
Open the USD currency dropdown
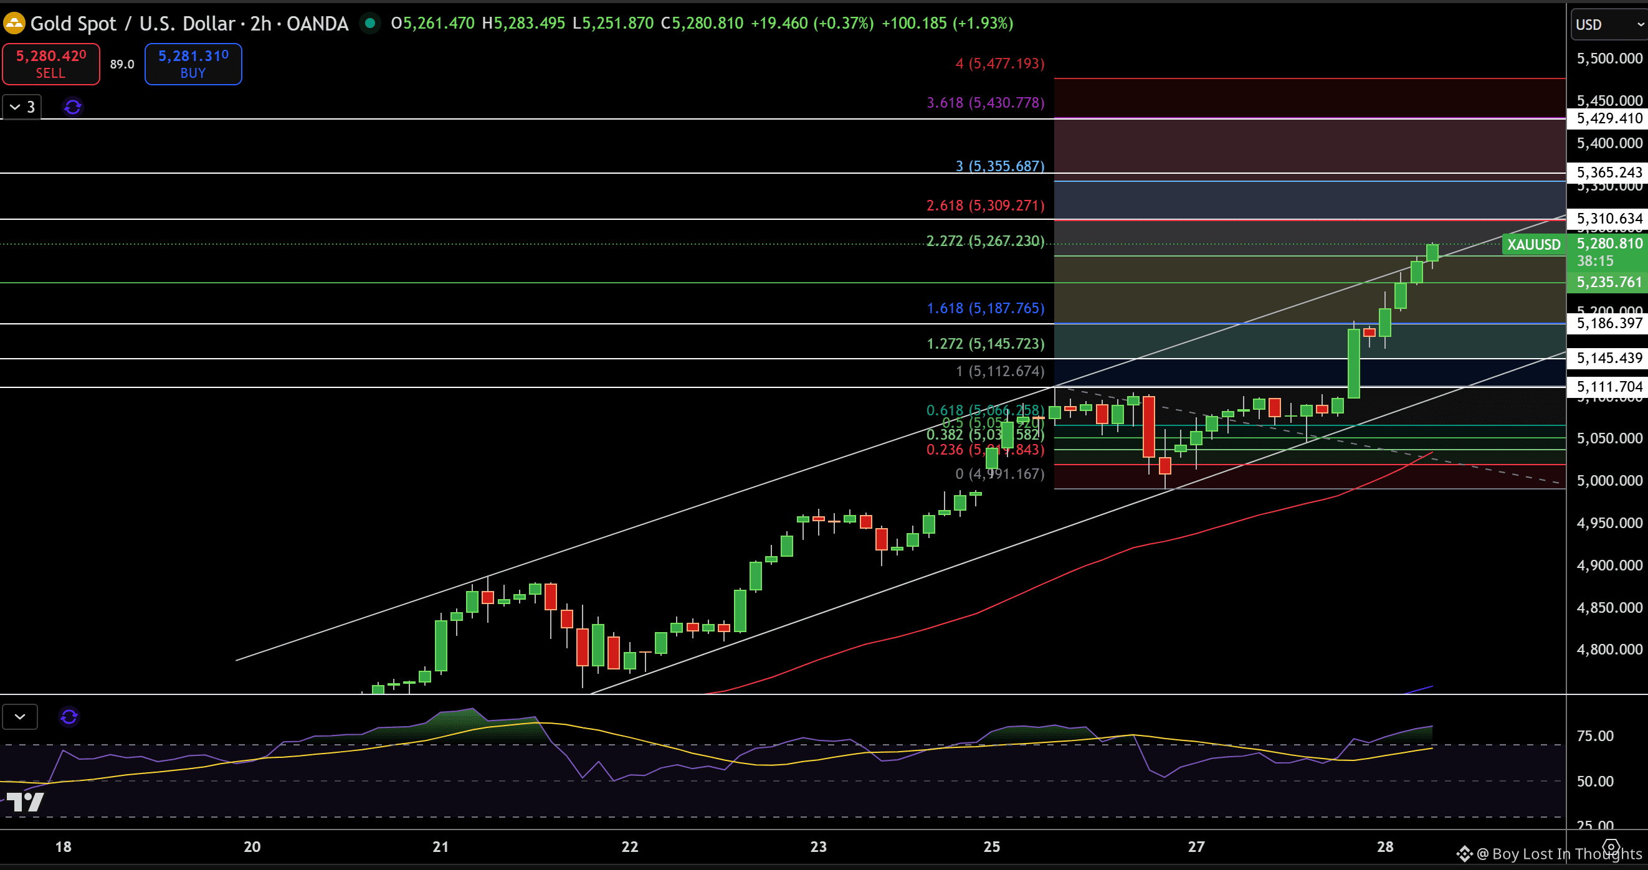1608,24
